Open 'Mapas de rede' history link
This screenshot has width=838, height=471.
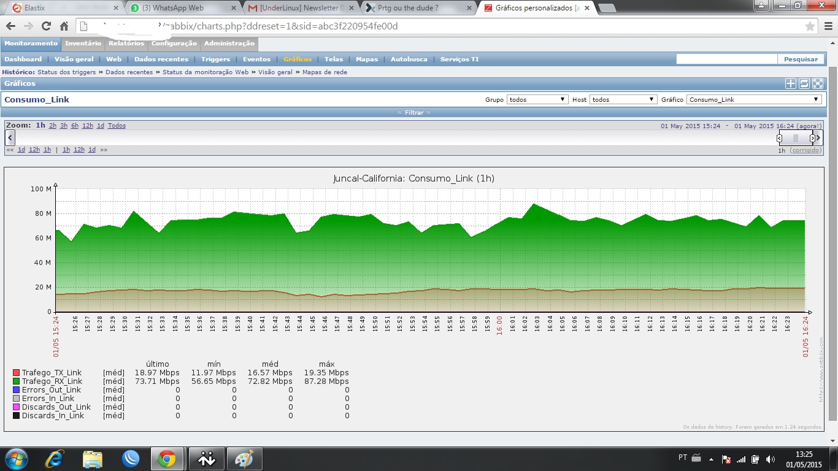(x=325, y=72)
